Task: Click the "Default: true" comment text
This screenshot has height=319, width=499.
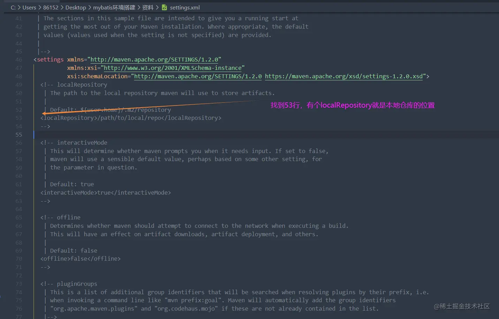Action: click(x=72, y=184)
